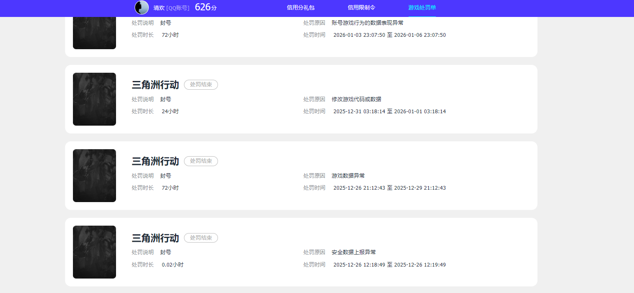Click 处罚结束 badge in the 安全数据上报异常 card

[x=201, y=238]
